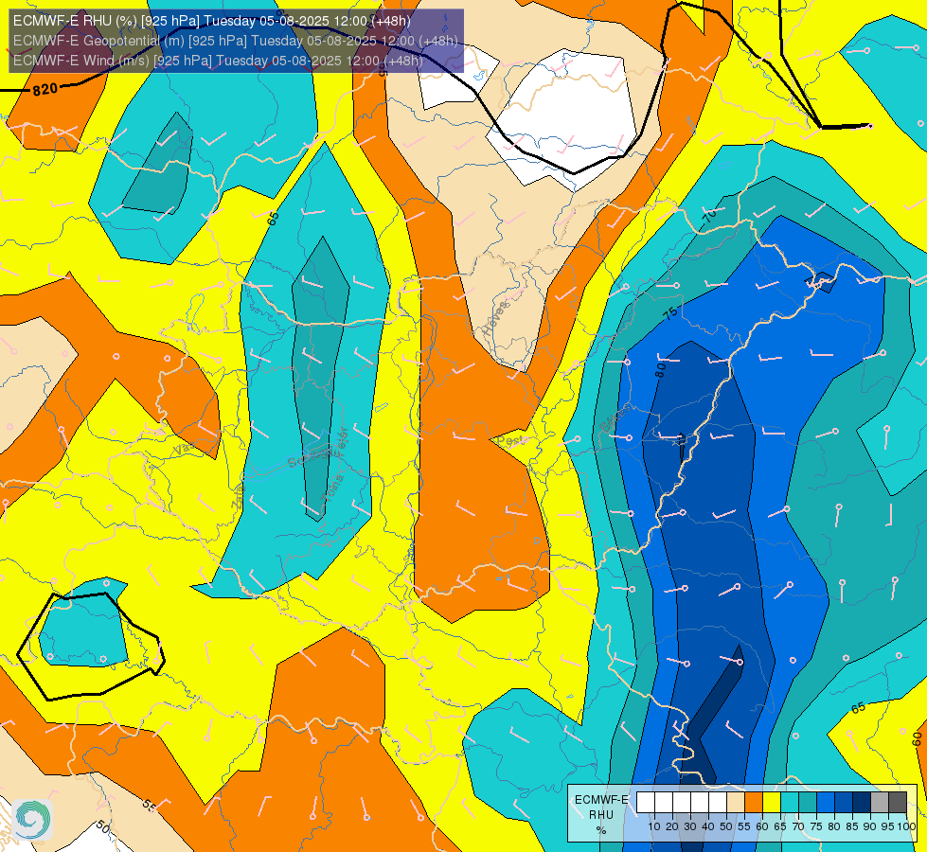This screenshot has width=927, height=852.
Task: Click the yellow 60-65 legend swatch
Action: click(x=772, y=803)
